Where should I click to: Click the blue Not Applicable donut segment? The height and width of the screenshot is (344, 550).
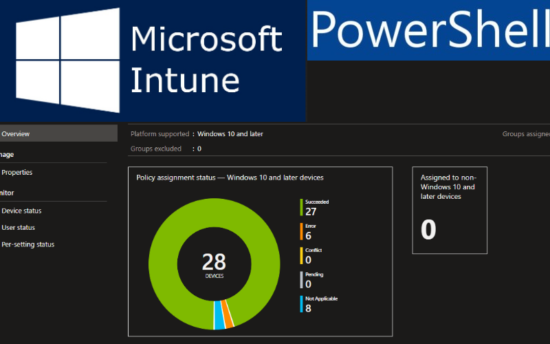click(219, 315)
